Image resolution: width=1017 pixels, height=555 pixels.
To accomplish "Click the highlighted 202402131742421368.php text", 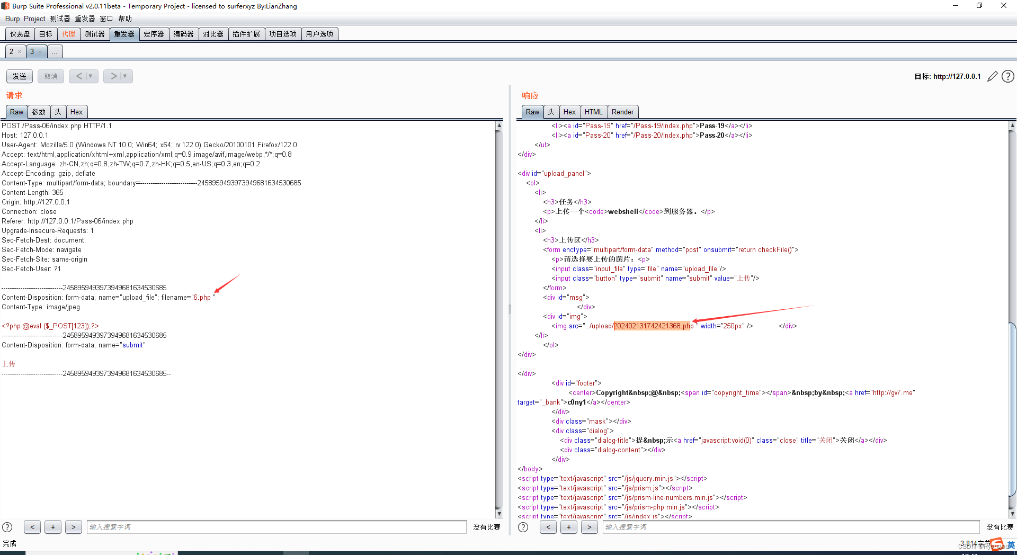I will pyautogui.click(x=654, y=326).
